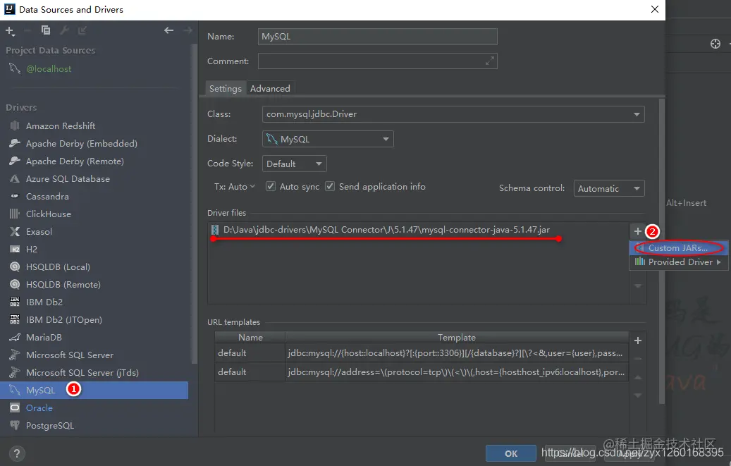
Task: Open the Oracle driver entry
Action: click(x=39, y=408)
